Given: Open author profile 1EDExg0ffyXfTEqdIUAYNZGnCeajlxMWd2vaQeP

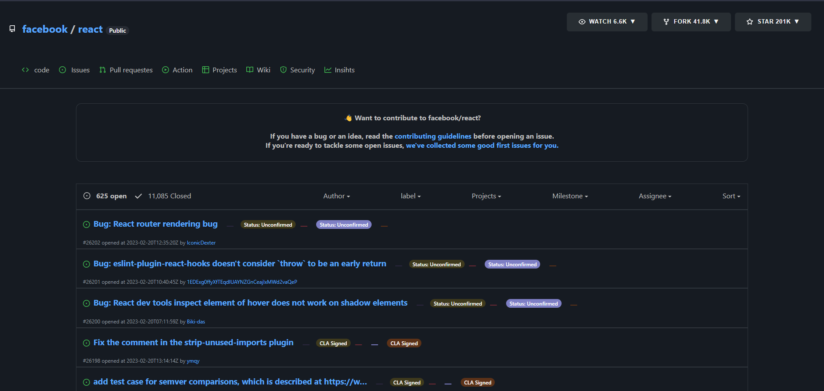Looking at the screenshot, I should (x=242, y=282).
